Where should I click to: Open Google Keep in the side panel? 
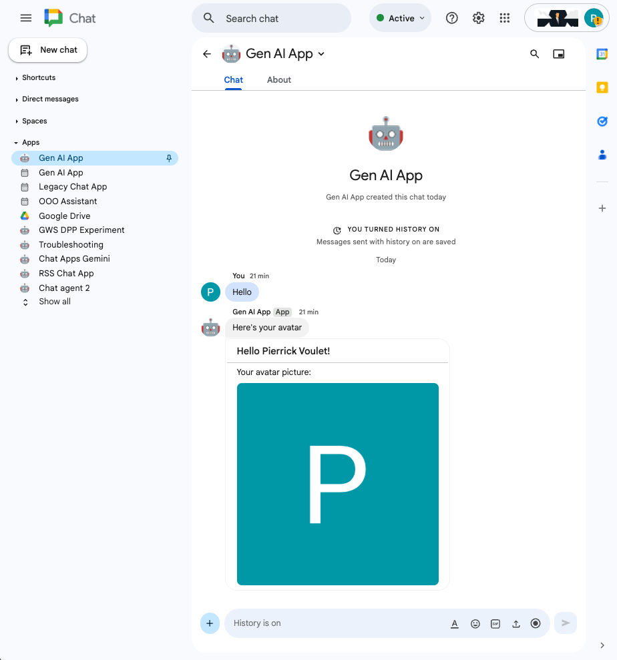pyautogui.click(x=602, y=87)
